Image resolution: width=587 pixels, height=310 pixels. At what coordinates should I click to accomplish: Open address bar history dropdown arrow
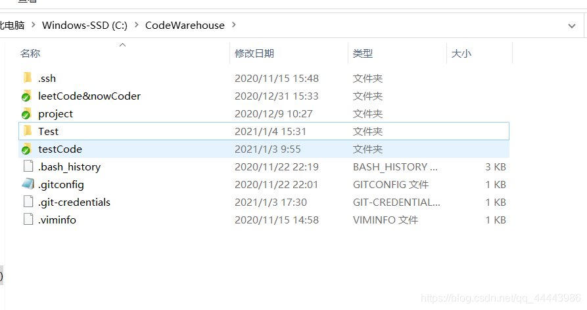572,26
